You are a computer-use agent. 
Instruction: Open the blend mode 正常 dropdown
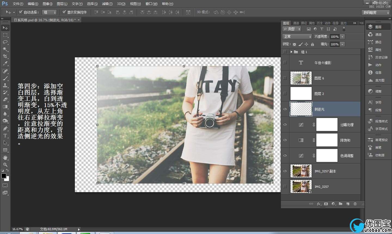(x=297, y=36)
